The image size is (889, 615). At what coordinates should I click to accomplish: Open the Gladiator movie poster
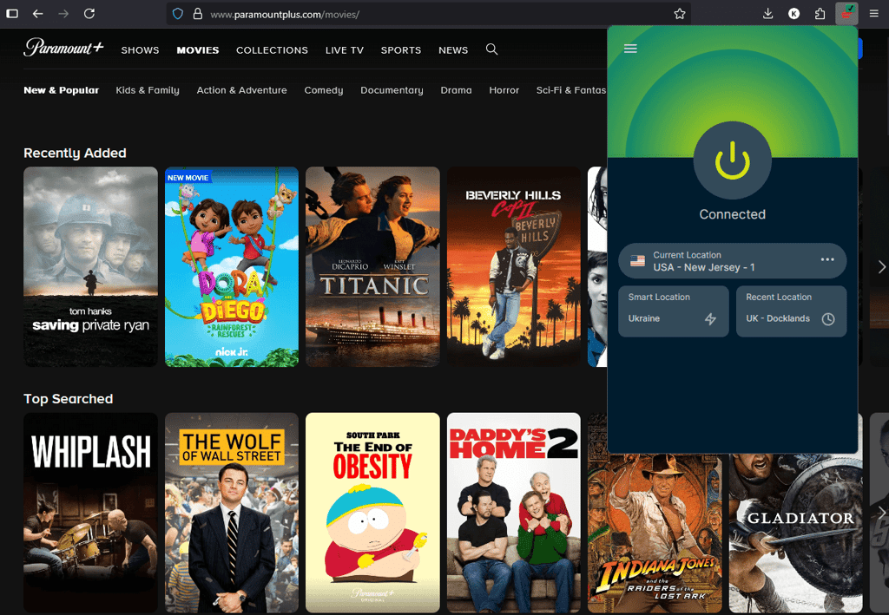pos(795,533)
